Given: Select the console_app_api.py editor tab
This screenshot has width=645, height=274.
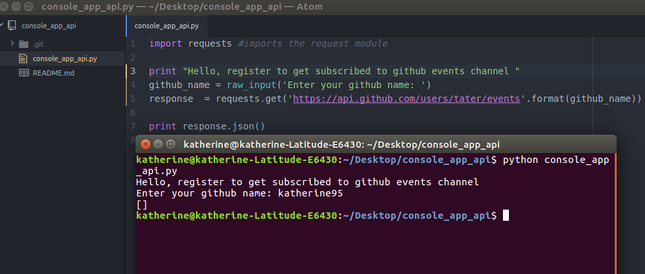Looking at the screenshot, I should [x=166, y=26].
